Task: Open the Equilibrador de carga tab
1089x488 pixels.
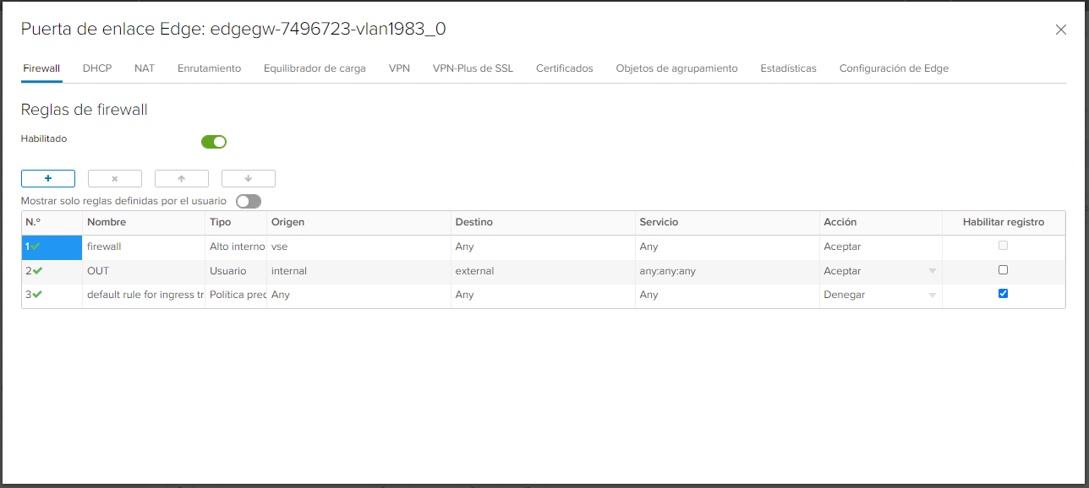Action: (x=315, y=68)
